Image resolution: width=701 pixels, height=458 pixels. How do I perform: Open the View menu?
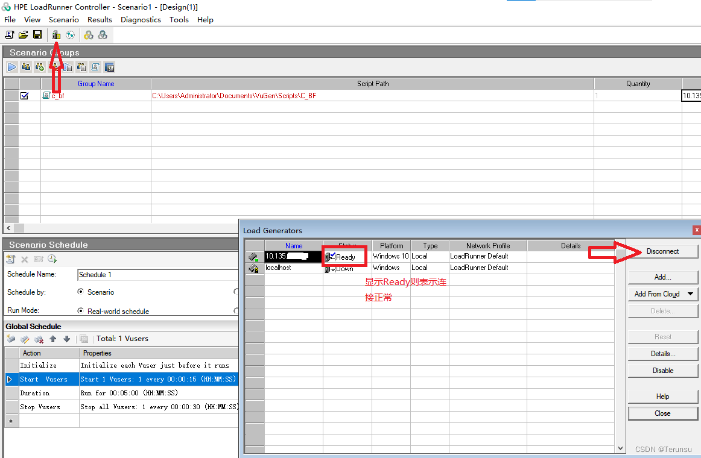click(32, 20)
